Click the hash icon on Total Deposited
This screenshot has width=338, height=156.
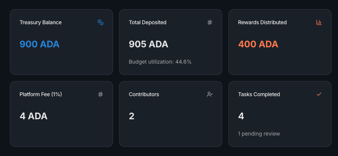pyautogui.click(x=210, y=22)
